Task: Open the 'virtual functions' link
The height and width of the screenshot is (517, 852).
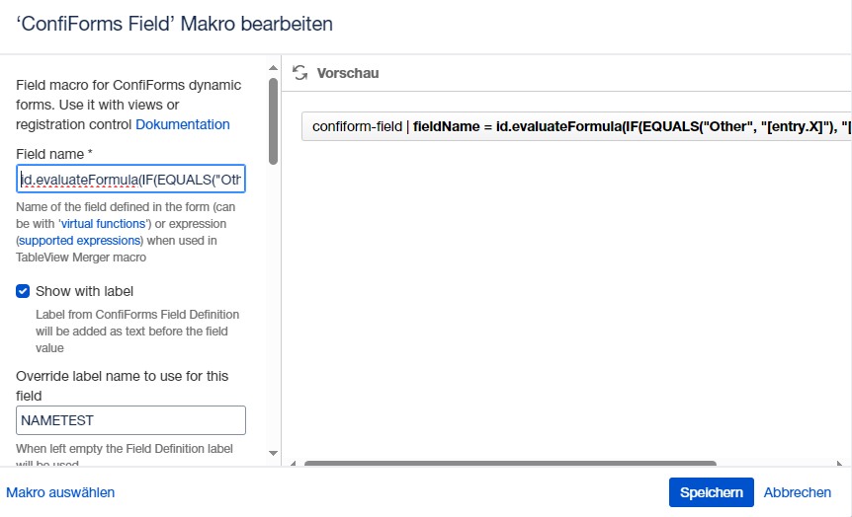Action: click(103, 224)
